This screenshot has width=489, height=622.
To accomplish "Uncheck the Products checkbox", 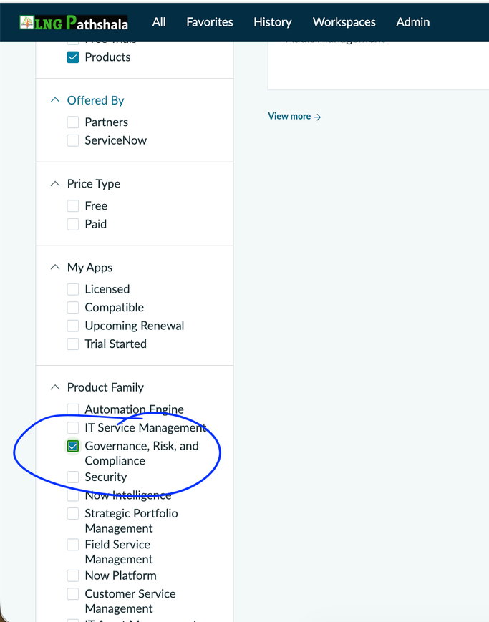I will [x=73, y=57].
